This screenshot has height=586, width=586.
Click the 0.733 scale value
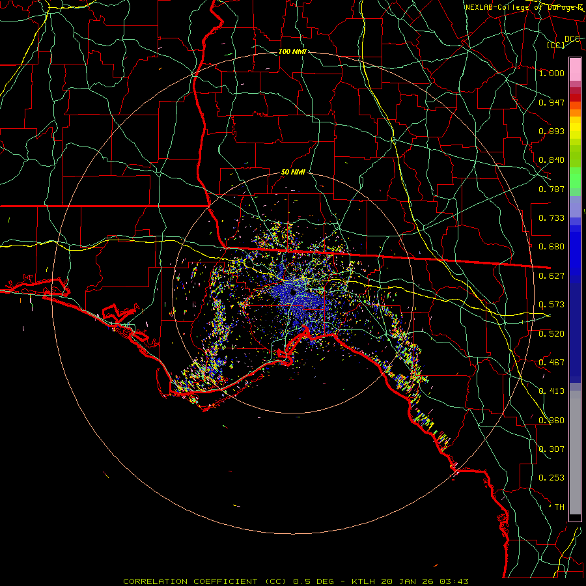[551, 218]
